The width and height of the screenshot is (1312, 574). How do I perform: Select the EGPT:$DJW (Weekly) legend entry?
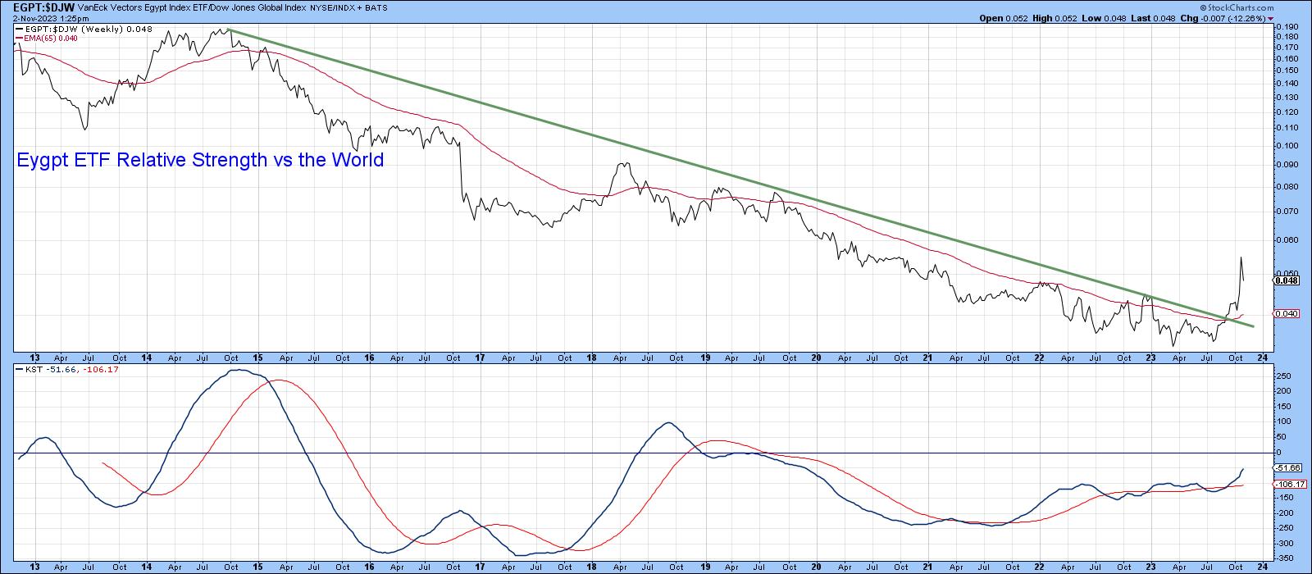tap(72, 29)
